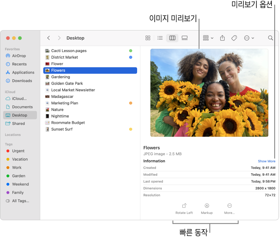Viewport: 280px width, 239px height.
Task: Open the More actions ellipsis menu
Action: tap(249, 38)
